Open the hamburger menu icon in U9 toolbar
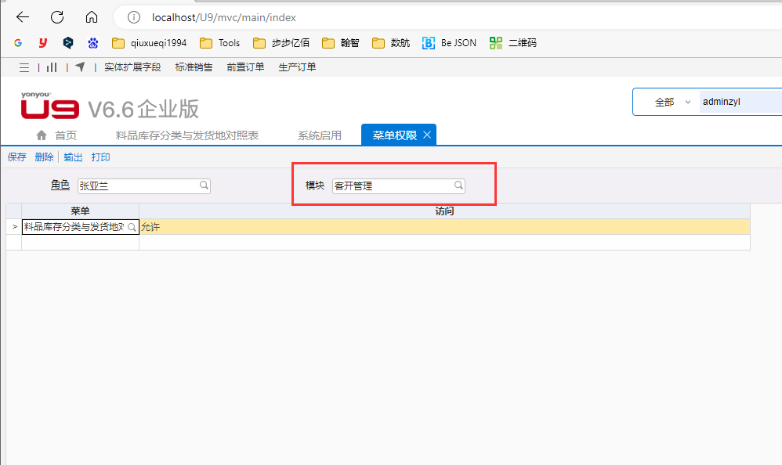782x465 pixels. click(24, 67)
